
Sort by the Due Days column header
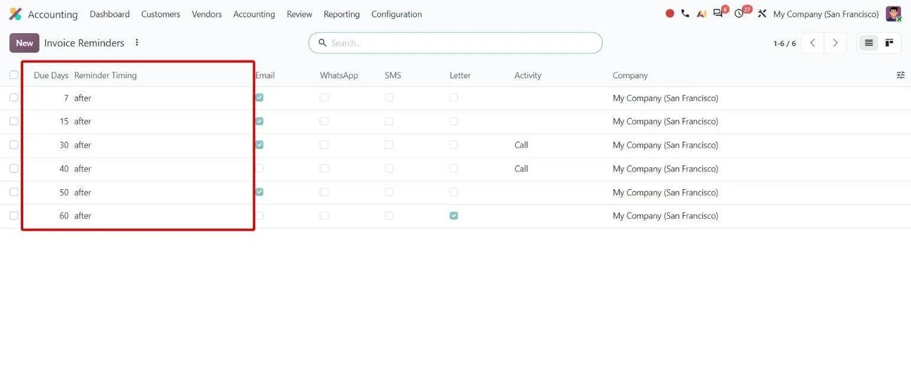51,75
